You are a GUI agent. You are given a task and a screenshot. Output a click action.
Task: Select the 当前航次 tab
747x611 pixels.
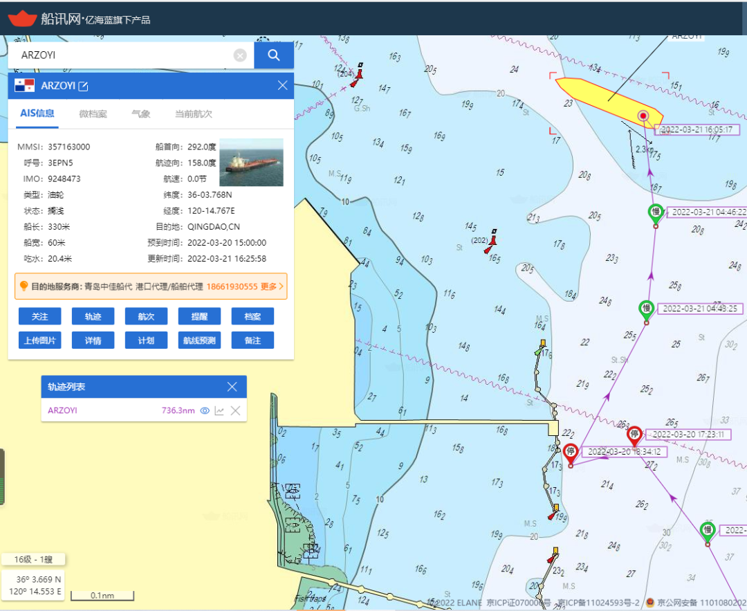coord(193,114)
